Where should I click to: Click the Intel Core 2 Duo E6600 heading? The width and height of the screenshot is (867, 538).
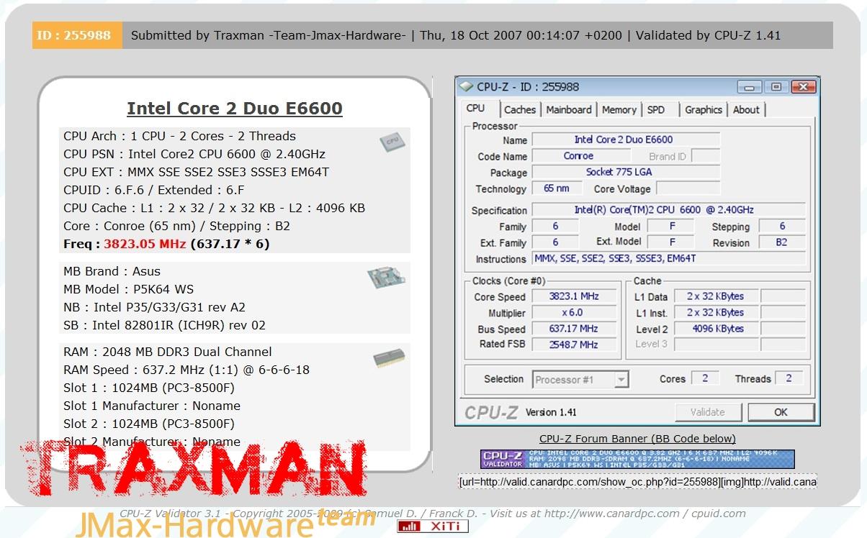[235, 109]
